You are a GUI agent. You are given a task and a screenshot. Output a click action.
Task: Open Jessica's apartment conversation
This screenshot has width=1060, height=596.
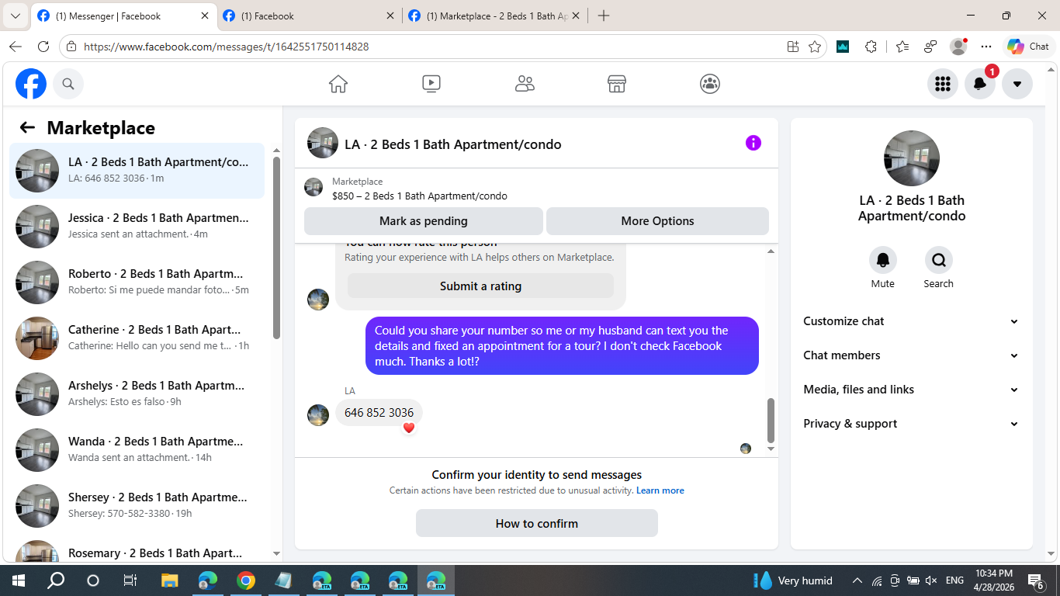click(137, 227)
